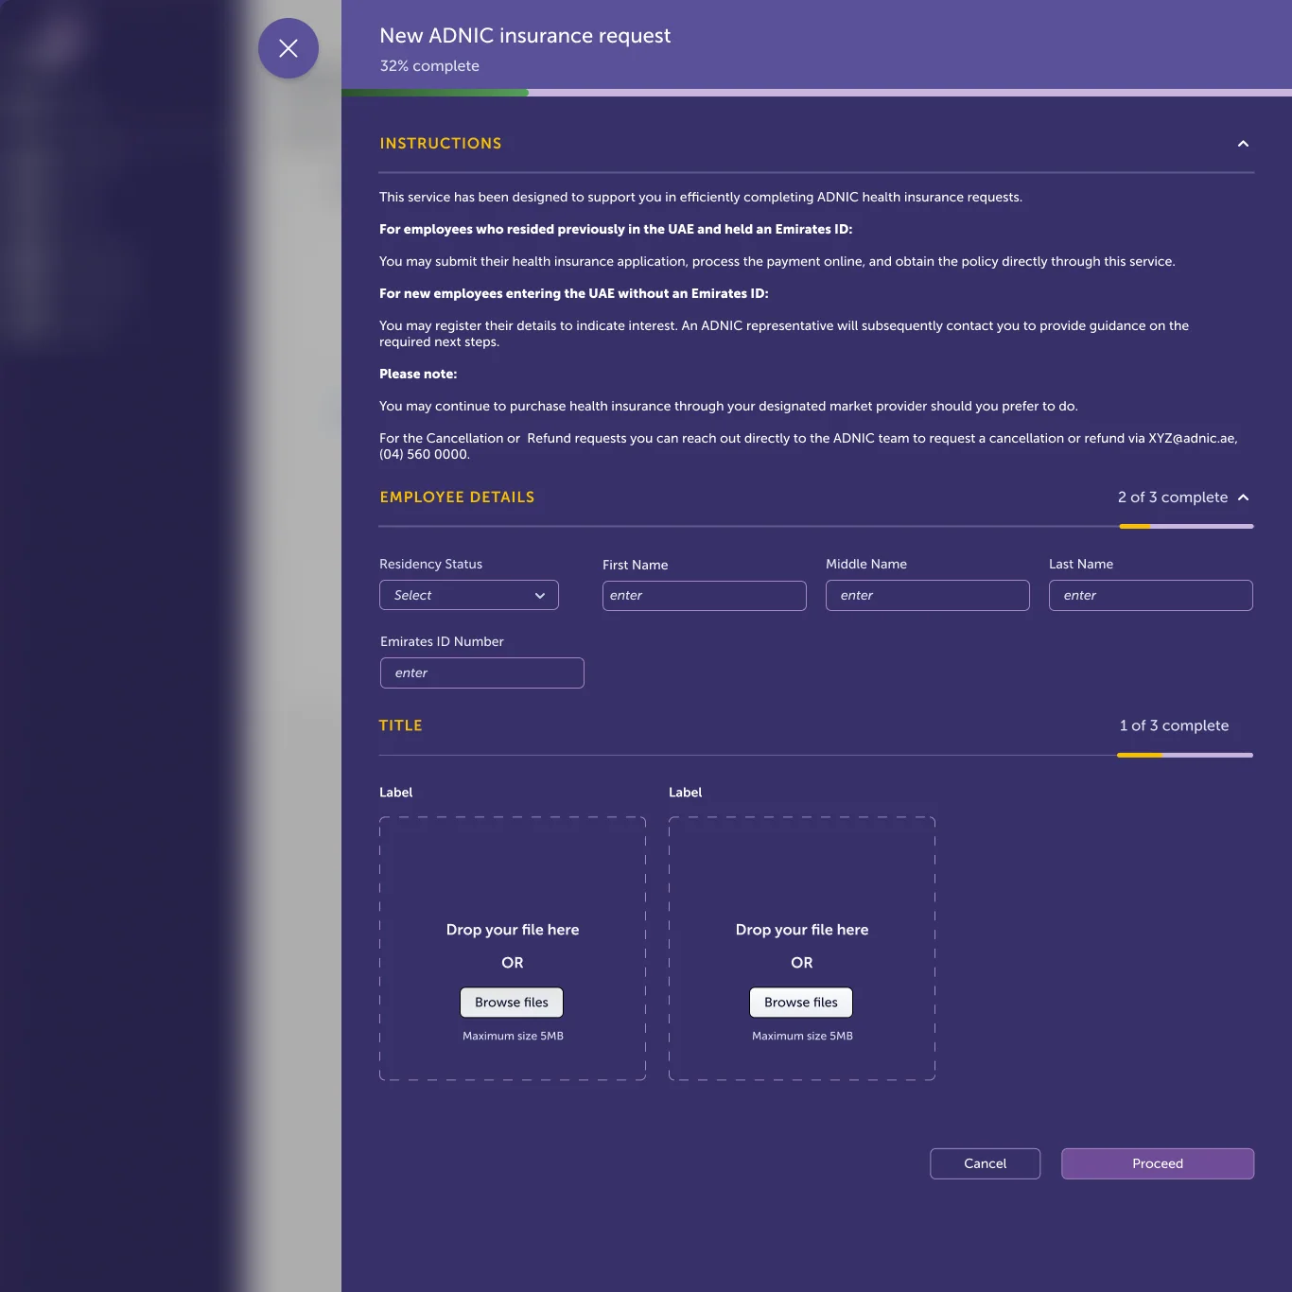Viewport: 1292px width, 1292px height.
Task: Focus the Last Name input field
Action: pos(1151,595)
